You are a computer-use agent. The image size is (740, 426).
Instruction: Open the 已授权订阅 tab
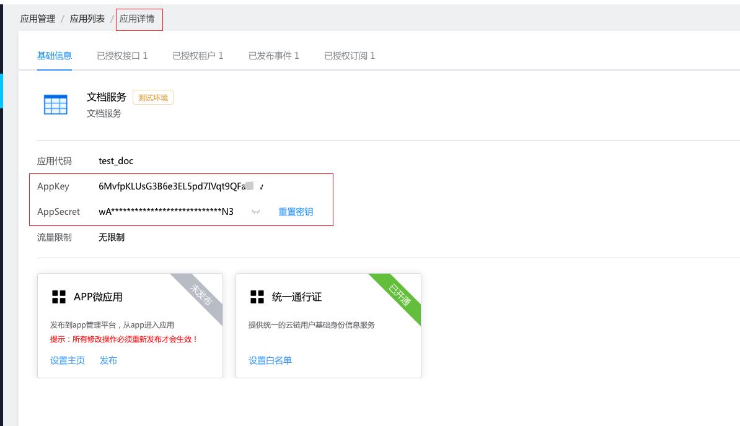[350, 56]
